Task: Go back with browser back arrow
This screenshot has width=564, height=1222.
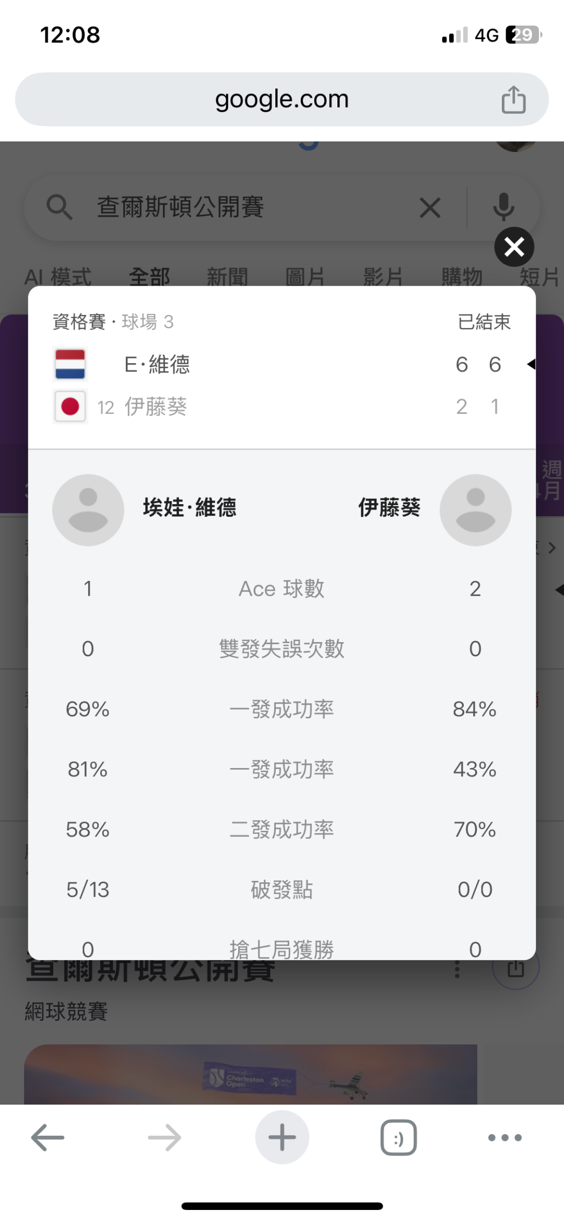Action: (48, 1137)
